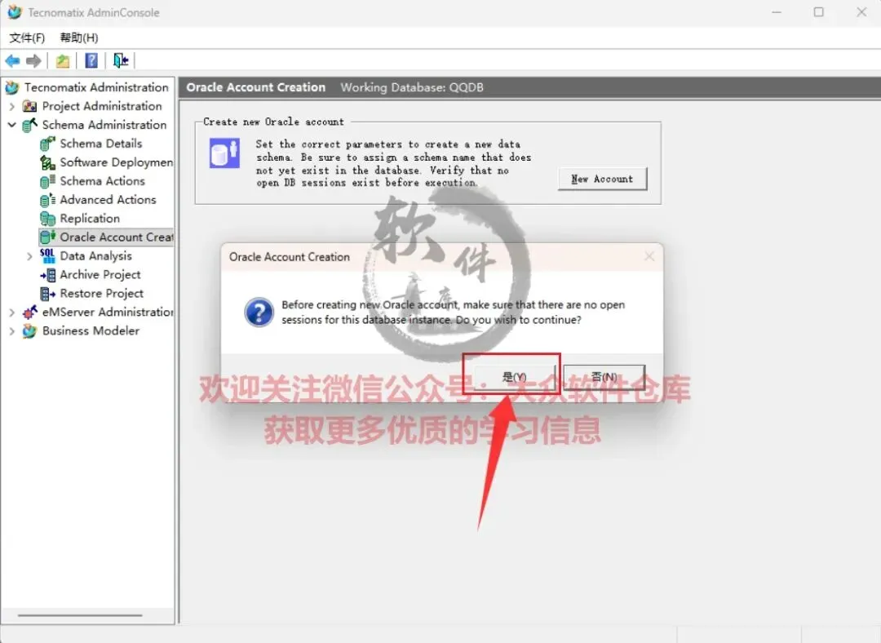Click the Exit door toolbar icon
Image resolution: width=881 pixels, height=643 pixels.
(x=120, y=60)
